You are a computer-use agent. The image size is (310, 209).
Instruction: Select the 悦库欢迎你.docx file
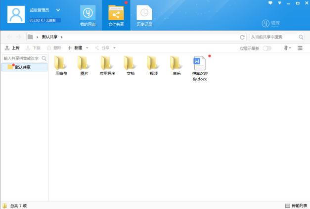click(200, 68)
